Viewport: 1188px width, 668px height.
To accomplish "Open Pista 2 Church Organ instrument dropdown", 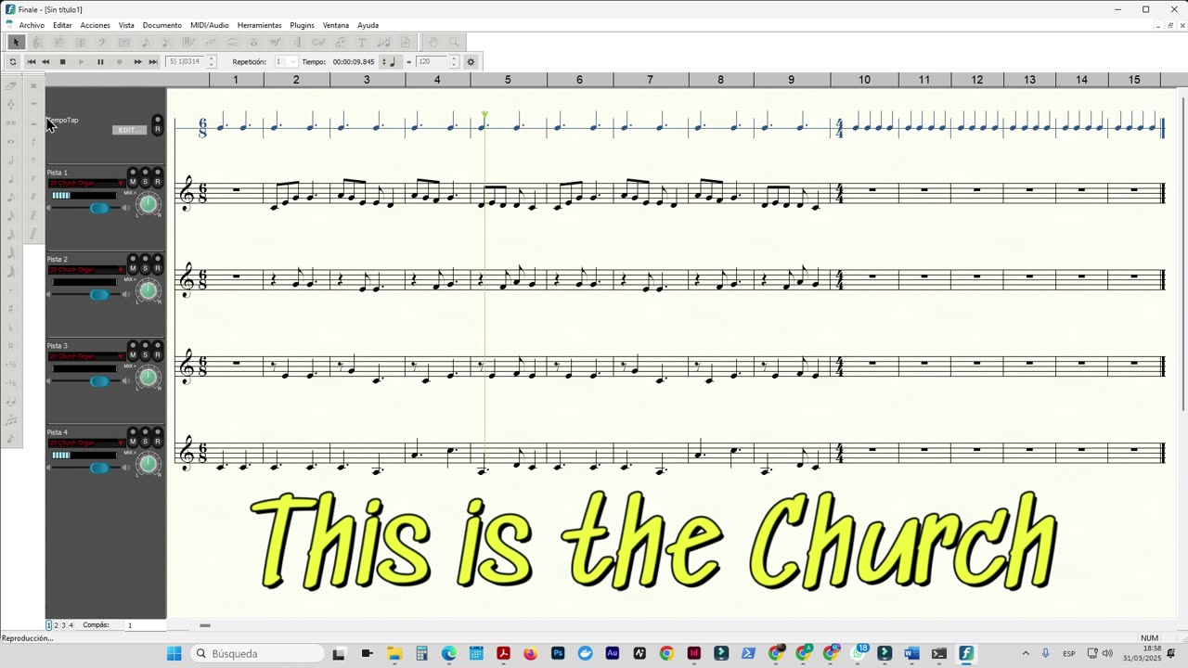I will [87, 269].
